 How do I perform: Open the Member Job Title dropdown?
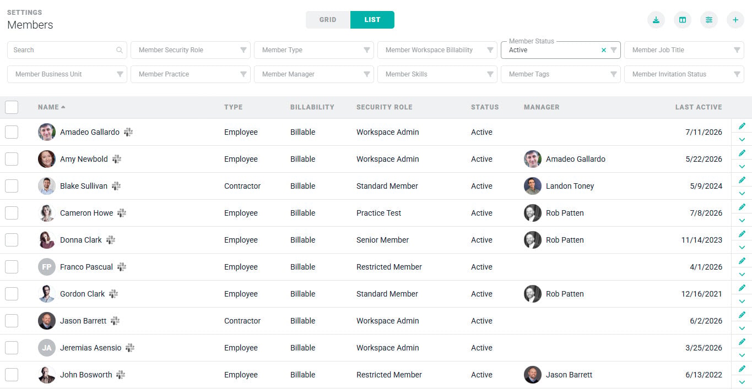tap(684, 50)
